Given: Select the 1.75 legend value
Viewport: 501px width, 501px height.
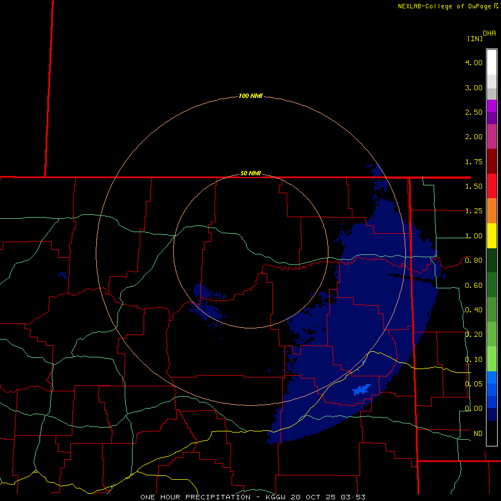Looking at the screenshot, I should point(474,161).
